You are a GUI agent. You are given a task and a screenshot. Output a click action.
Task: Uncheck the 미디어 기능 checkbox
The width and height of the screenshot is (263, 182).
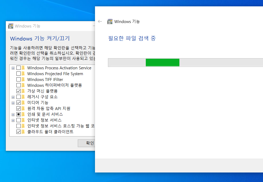coord(19,102)
